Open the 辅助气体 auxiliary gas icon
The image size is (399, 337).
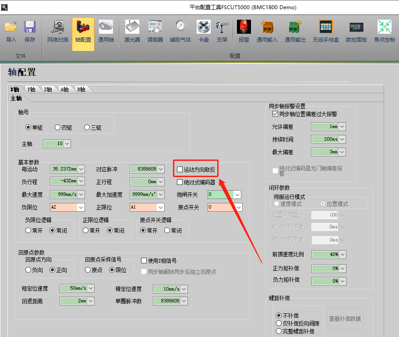click(180, 28)
